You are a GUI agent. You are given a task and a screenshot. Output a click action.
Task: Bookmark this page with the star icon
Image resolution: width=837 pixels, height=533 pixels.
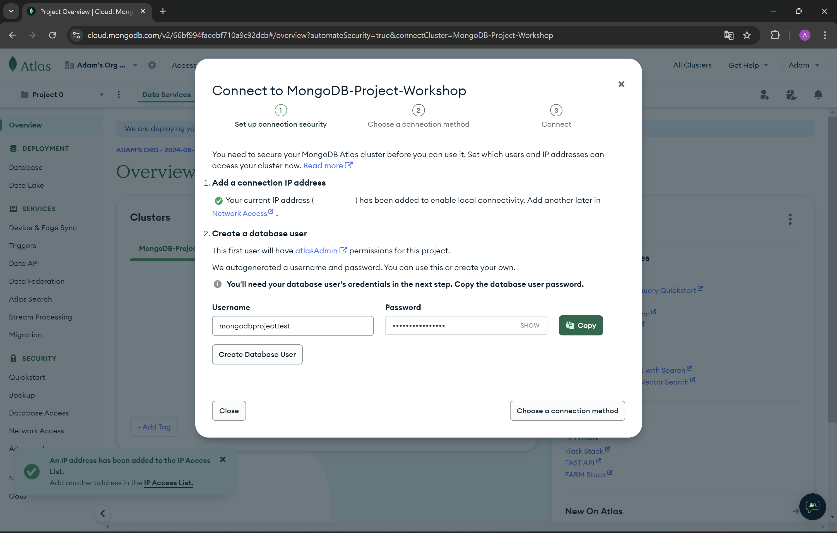[x=747, y=35]
